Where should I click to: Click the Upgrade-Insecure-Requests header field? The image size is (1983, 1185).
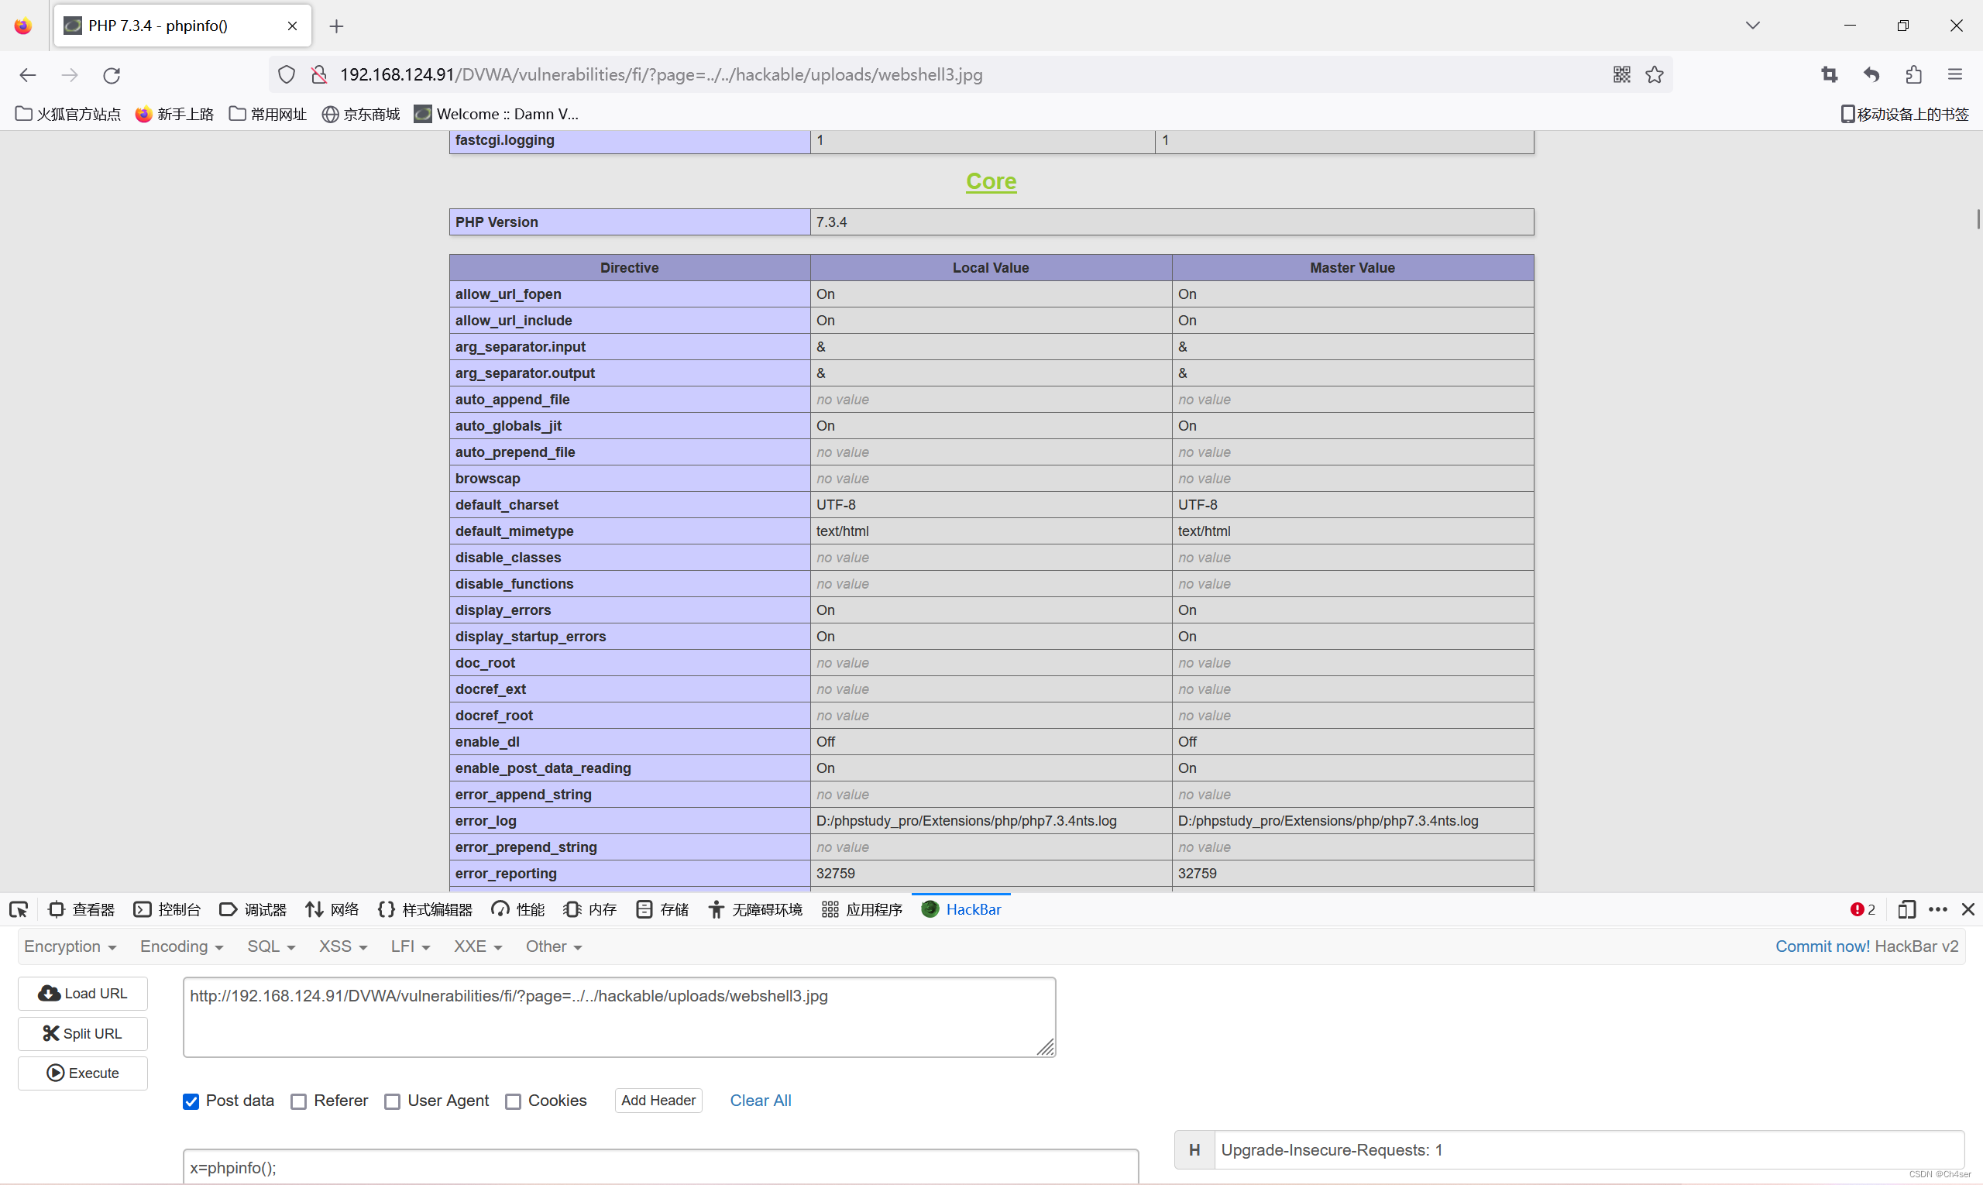tap(1589, 1150)
